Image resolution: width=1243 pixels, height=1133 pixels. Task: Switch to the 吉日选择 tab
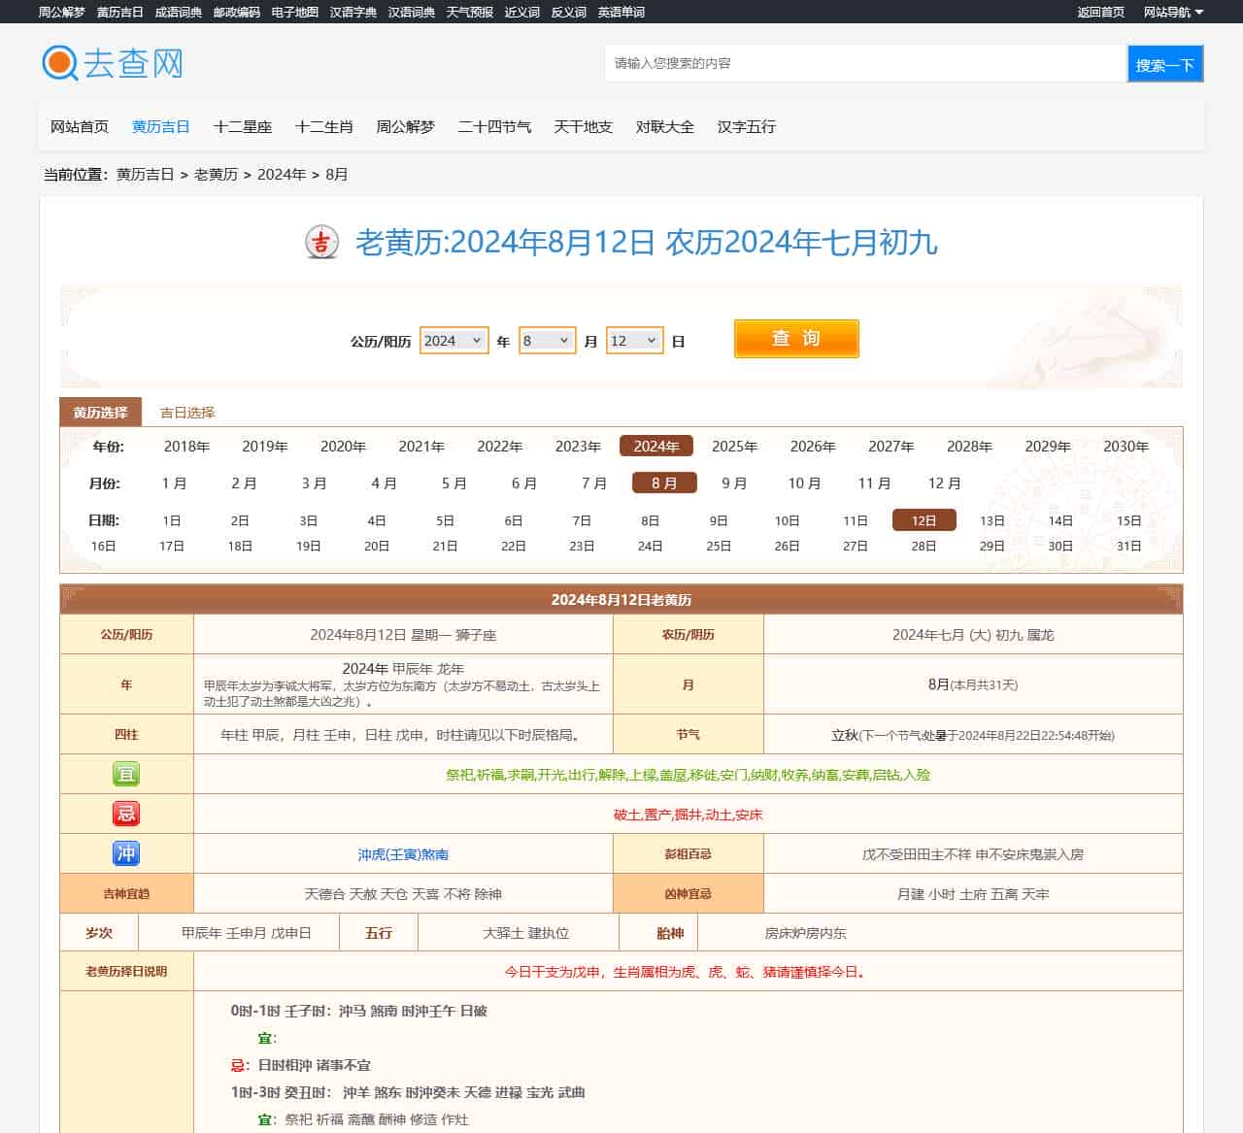point(187,413)
